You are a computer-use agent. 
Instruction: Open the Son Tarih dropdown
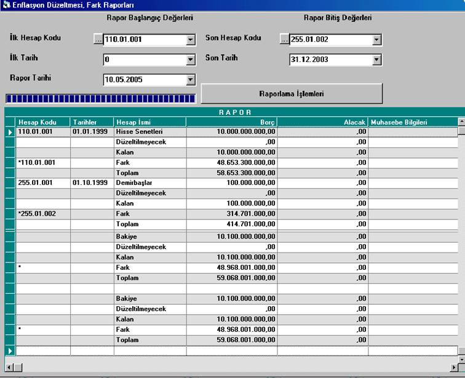click(x=376, y=60)
